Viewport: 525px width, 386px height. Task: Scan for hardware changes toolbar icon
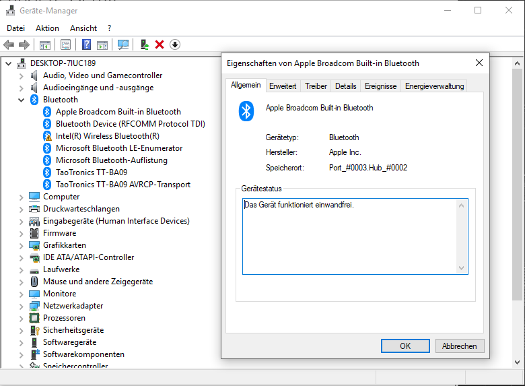(123, 44)
